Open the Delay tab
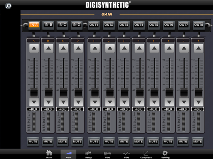The image size is (213, 159). (88, 154)
